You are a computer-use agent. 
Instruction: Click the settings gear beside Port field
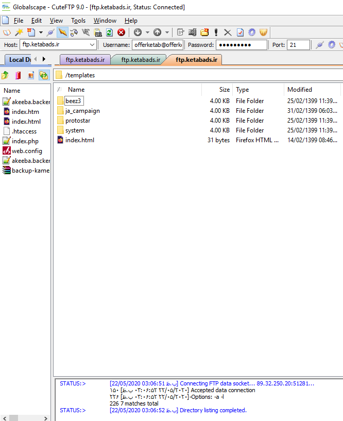(332, 44)
